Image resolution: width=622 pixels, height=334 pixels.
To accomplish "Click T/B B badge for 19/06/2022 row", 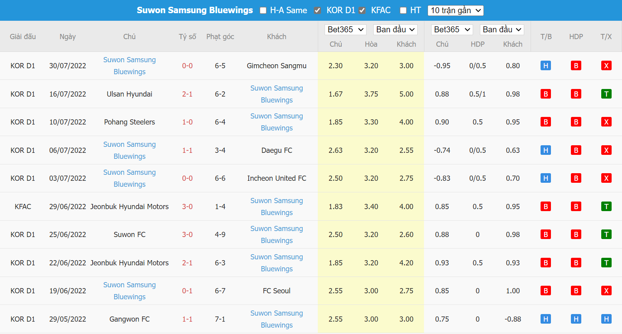I will [x=546, y=291].
